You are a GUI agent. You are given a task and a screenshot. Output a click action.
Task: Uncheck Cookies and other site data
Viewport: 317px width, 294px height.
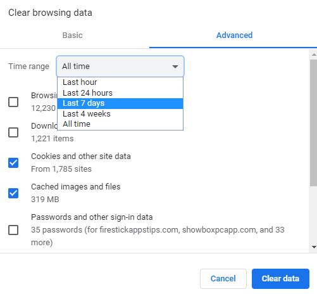point(13,163)
